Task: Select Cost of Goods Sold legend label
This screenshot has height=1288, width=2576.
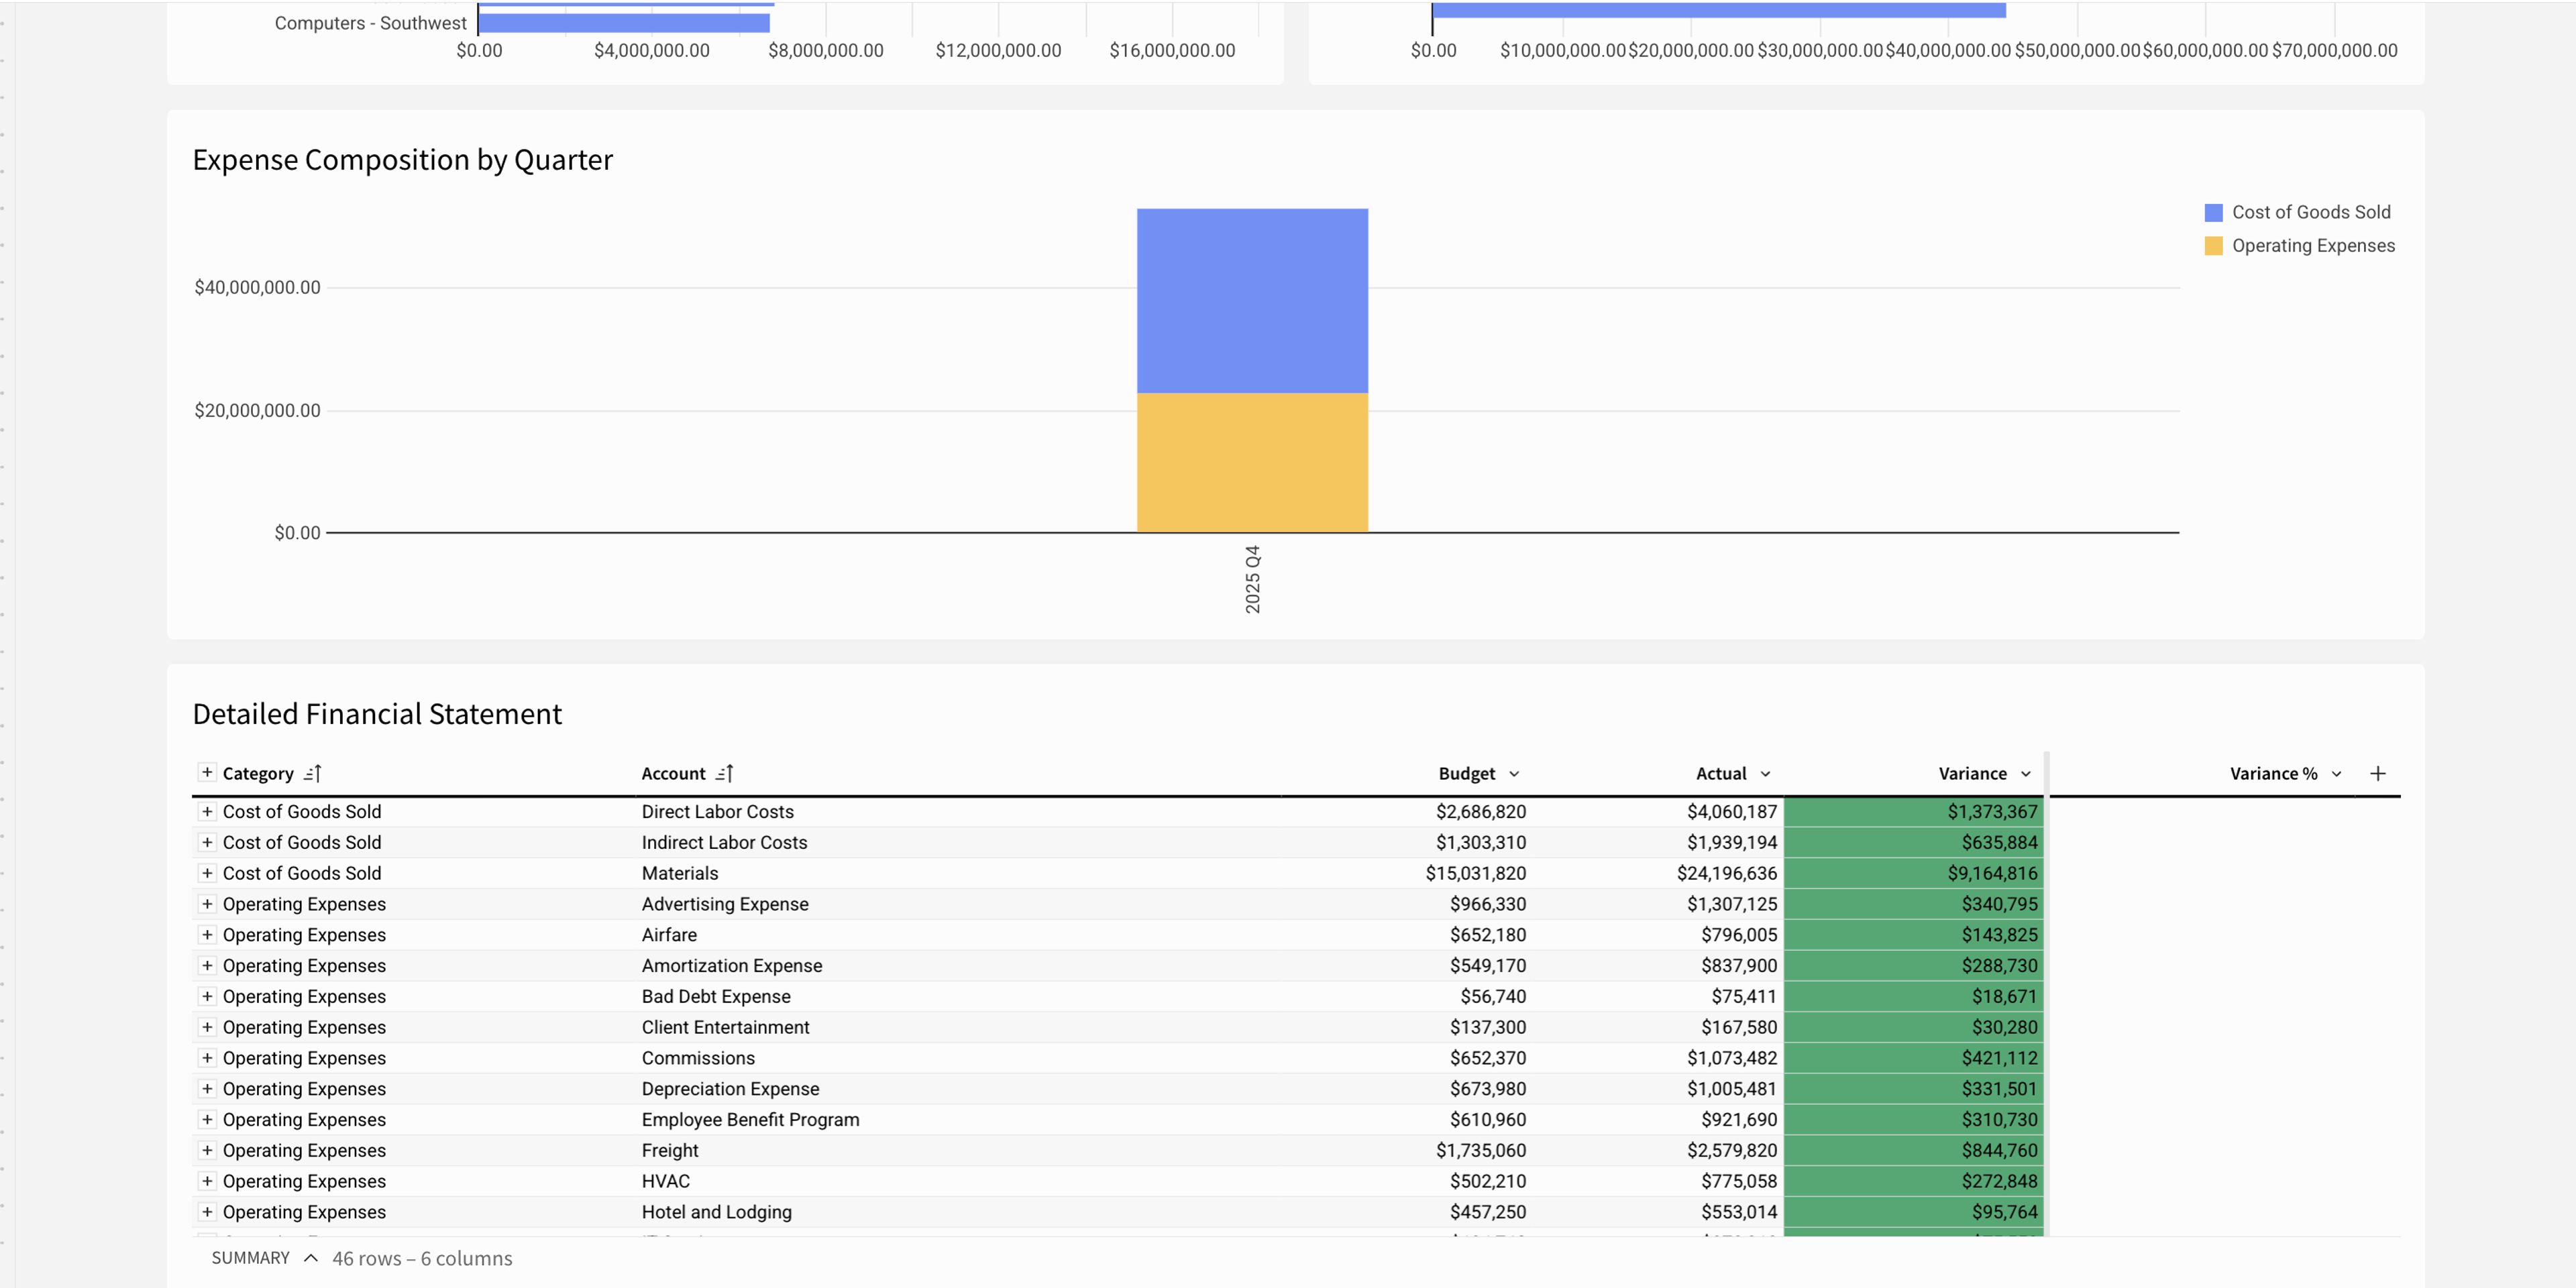Action: tap(2311, 212)
